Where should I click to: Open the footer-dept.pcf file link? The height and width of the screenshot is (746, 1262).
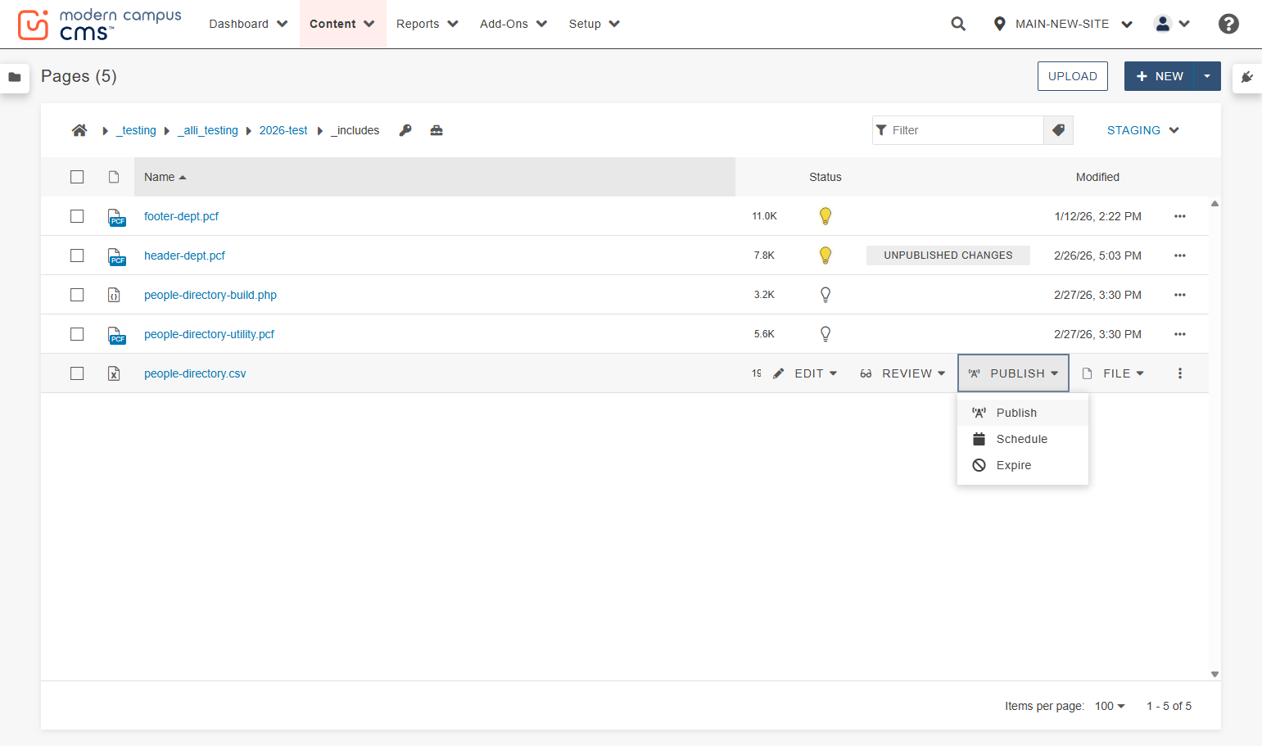pyautogui.click(x=181, y=216)
